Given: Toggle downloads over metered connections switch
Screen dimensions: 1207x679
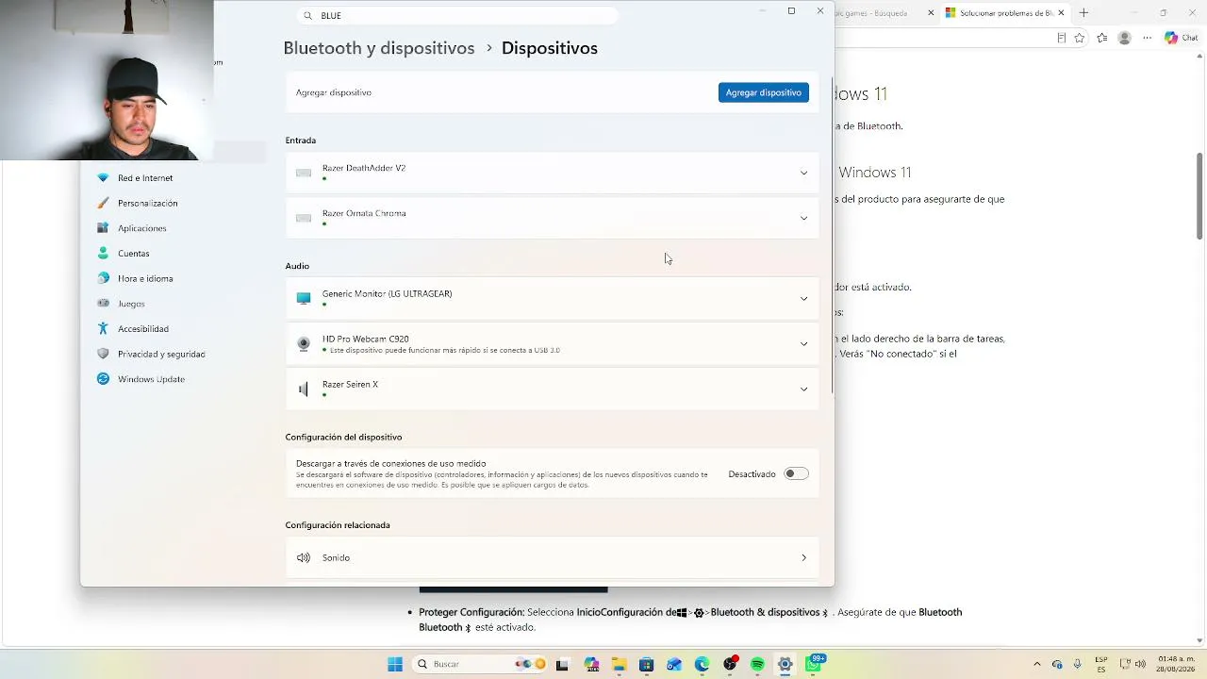Looking at the screenshot, I should pyautogui.click(x=796, y=473).
